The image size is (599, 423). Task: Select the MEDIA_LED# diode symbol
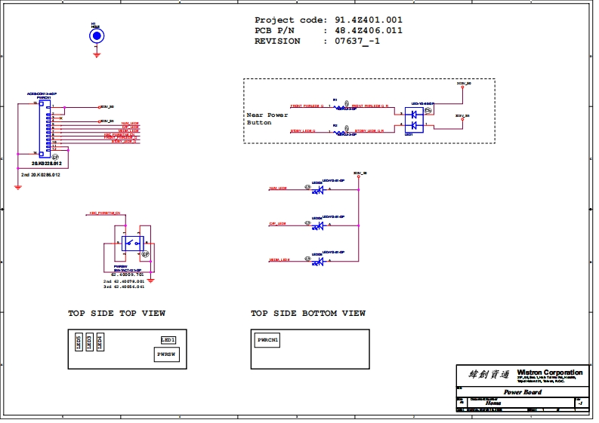point(319,261)
